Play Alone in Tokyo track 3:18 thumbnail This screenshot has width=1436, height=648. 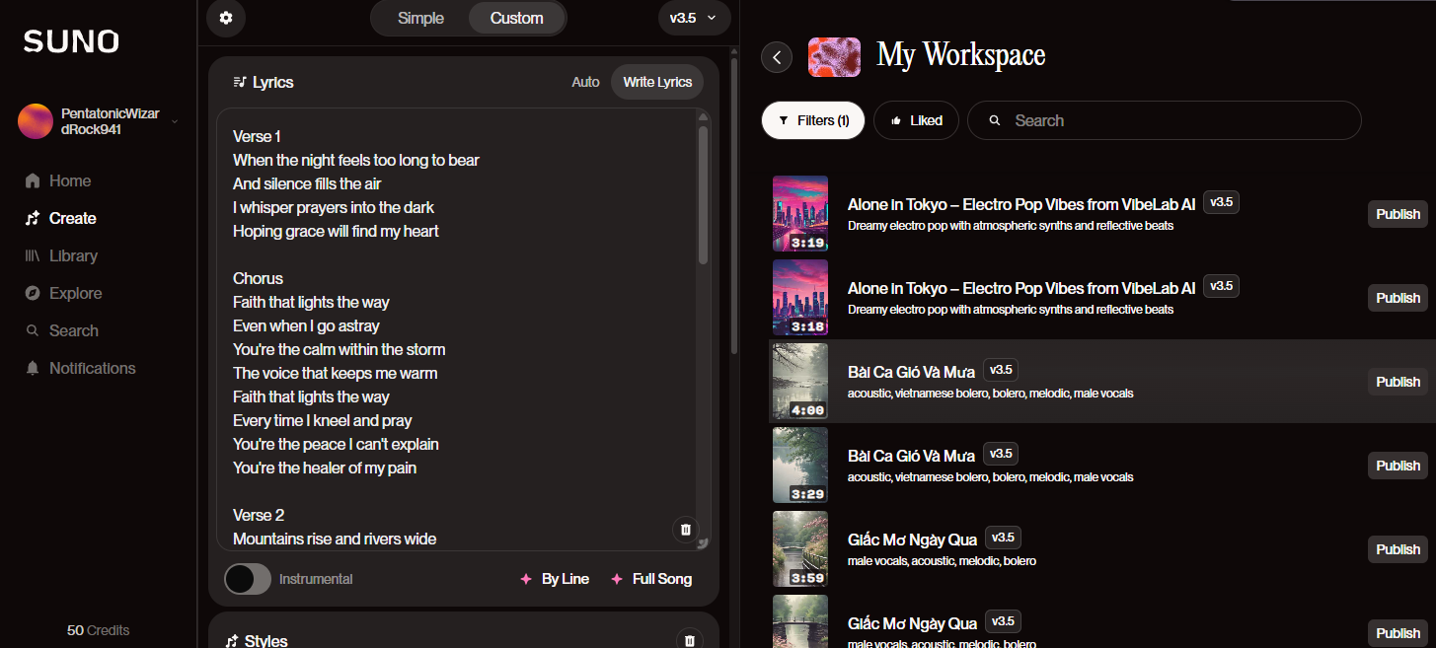click(x=800, y=298)
